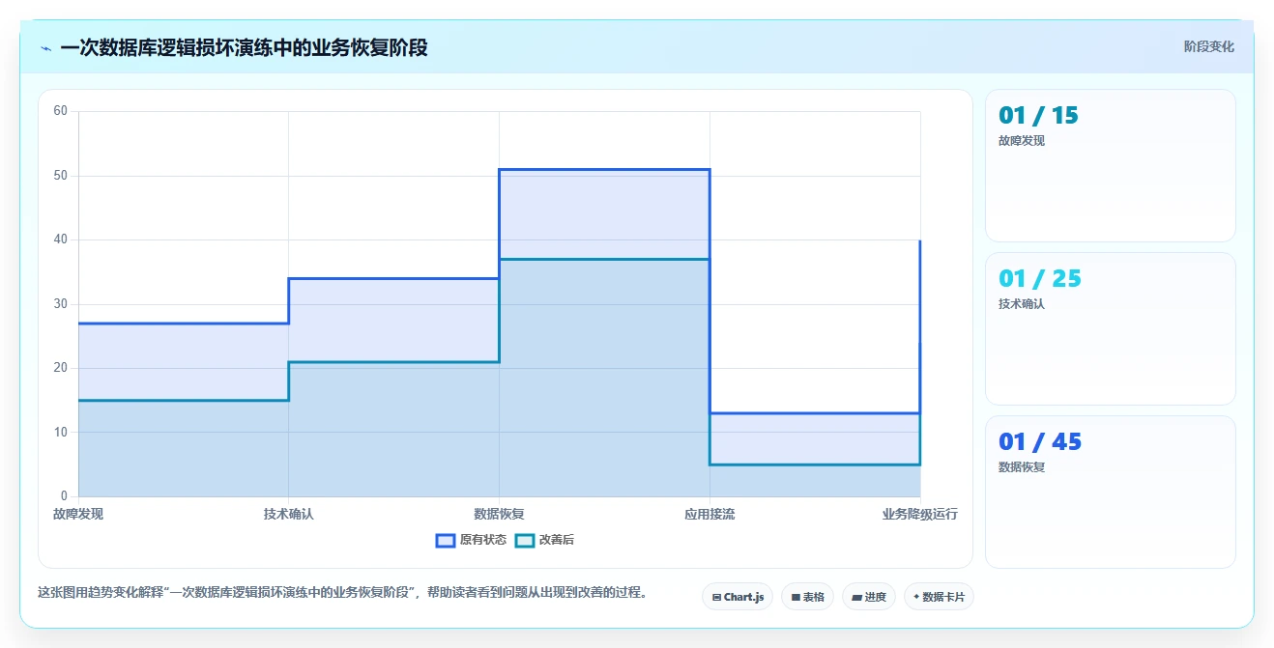Image resolution: width=1274 pixels, height=648 pixels.
Task: Click the 应用接流 x-axis label
Action: coord(709,514)
